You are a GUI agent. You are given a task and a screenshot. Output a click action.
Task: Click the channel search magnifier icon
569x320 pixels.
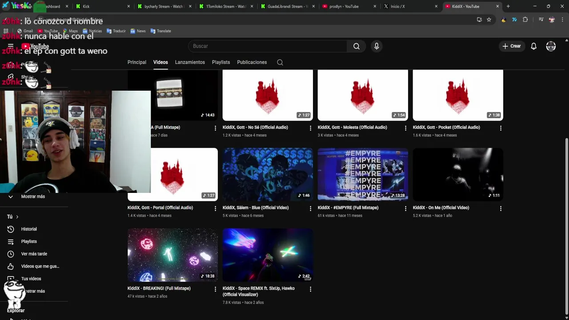[x=280, y=62]
